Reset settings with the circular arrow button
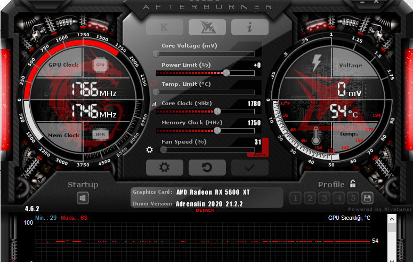 point(207,168)
